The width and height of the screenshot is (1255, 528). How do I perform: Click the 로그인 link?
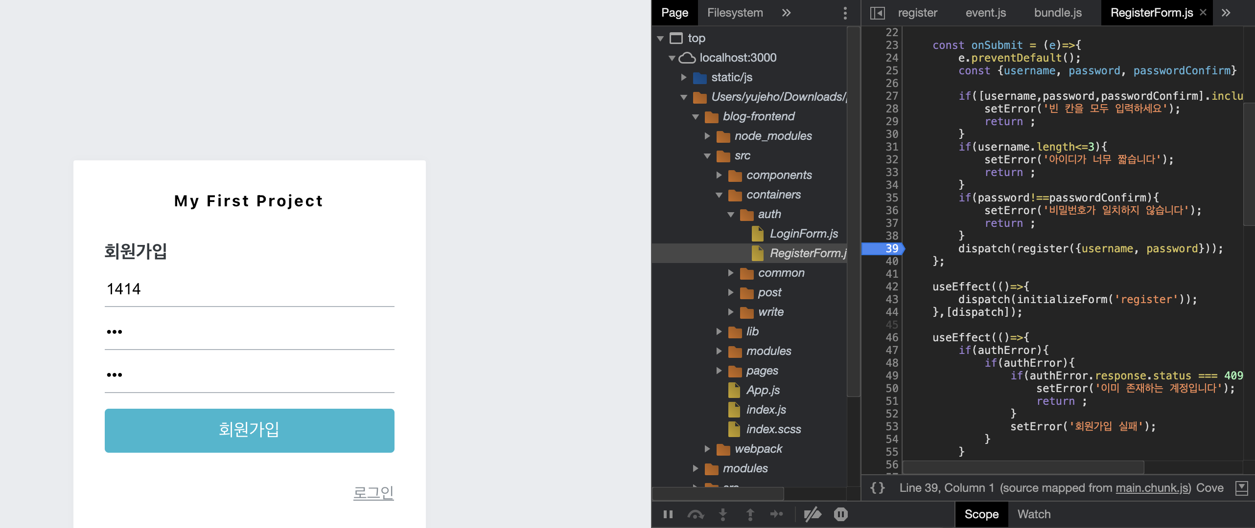click(x=373, y=492)
